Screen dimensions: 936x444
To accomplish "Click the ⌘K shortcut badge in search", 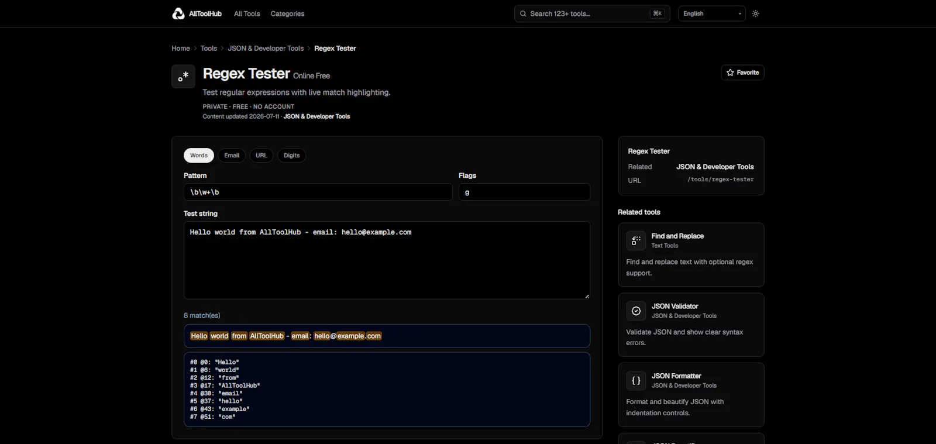I will (658, 13).
